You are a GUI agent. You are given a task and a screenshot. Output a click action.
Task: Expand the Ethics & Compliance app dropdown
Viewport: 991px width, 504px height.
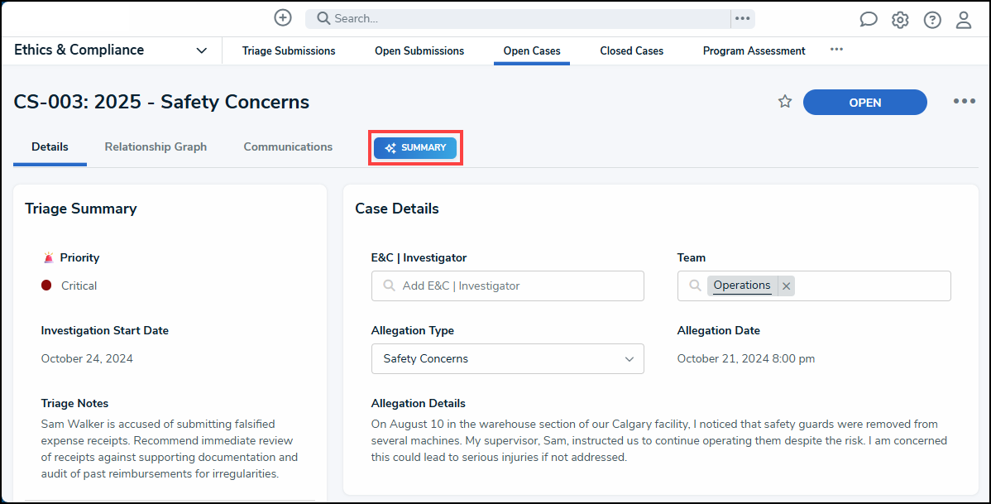tap(201, 50)
